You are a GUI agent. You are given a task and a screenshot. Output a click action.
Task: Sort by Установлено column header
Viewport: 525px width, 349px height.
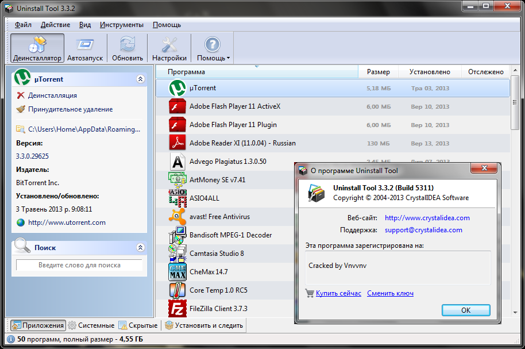click(430, 72)
